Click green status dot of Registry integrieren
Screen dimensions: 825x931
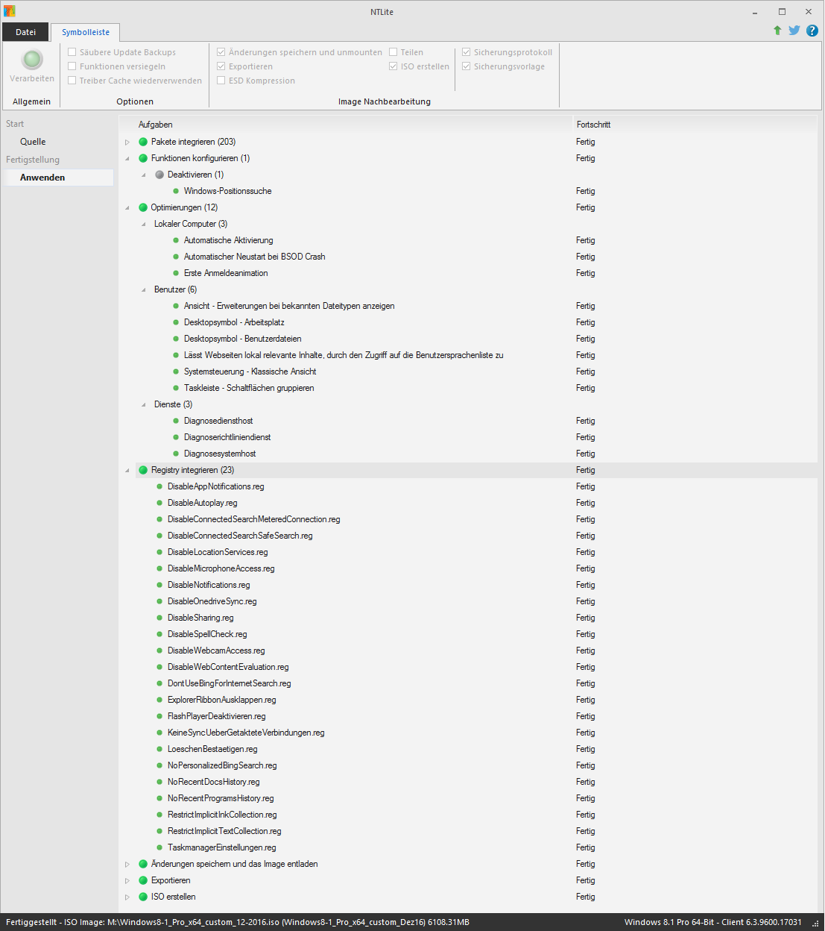click(x=143, y=470)
